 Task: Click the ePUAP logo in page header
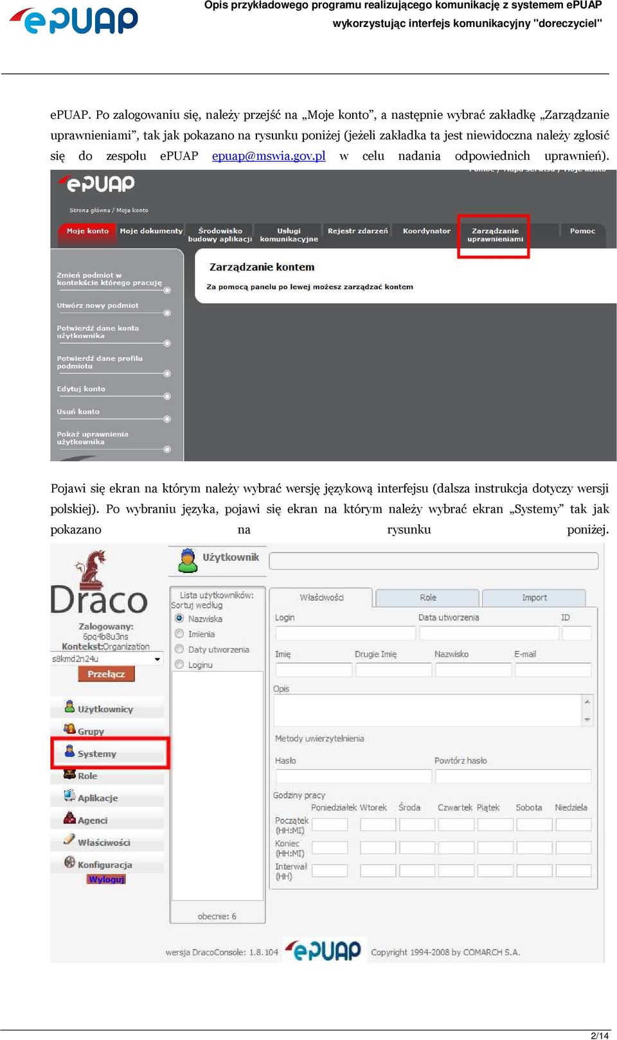(x=74, y=21)
